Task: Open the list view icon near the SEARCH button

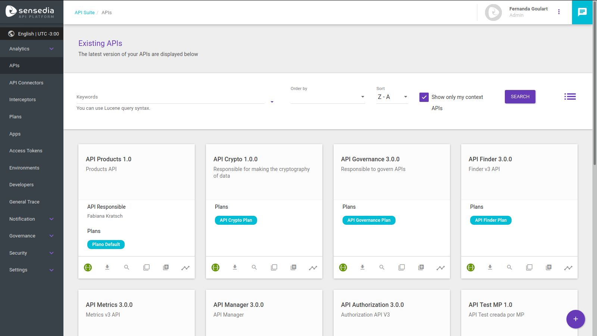Action: (x=570, y=96)
